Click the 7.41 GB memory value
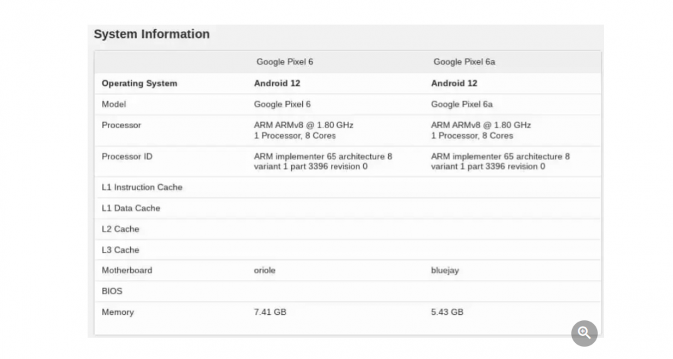Image resolution: width=673 pixels, height=359 pixels. (270, 312)
